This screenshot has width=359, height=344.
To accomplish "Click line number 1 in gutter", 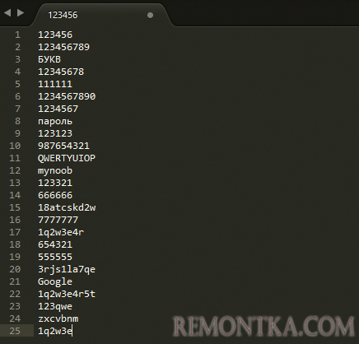I will tap(17, 35).
